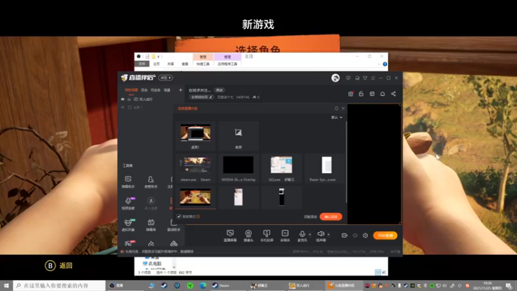
Task: Select the Desktop 1 thumbnail
Action: (196, 136)
